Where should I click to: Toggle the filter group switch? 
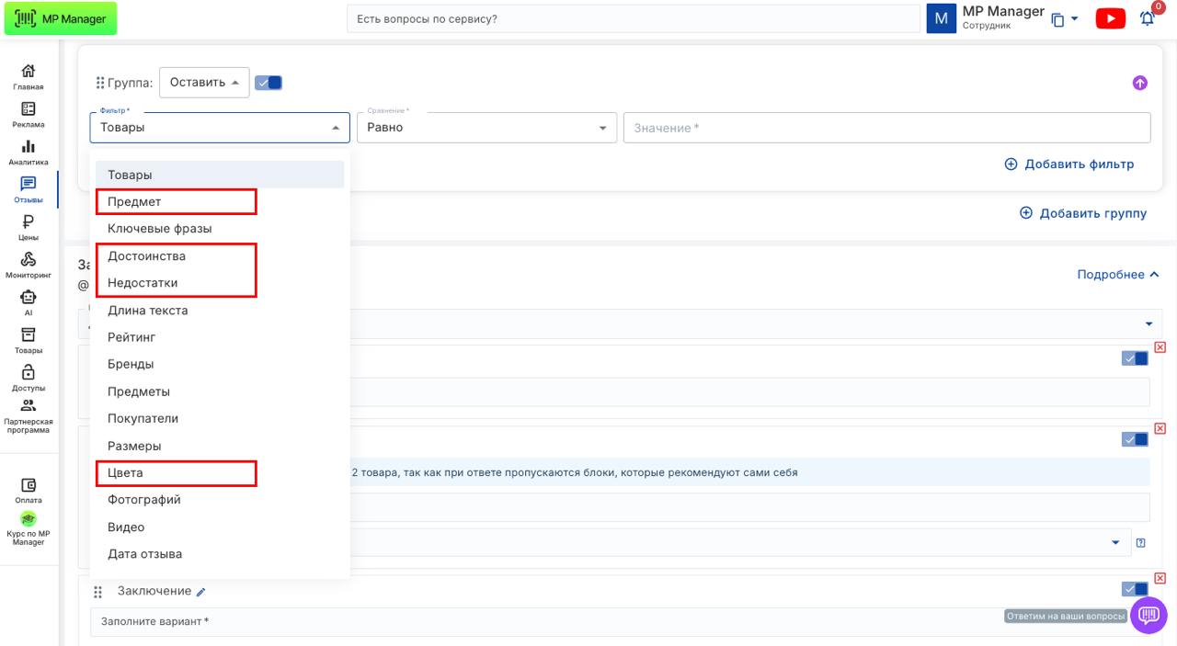pyautogui.click(x=269, y=83)
